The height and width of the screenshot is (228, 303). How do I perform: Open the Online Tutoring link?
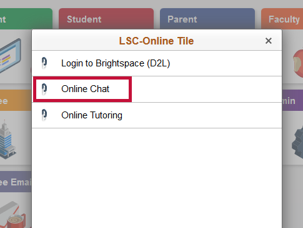click(x=157, y=115)
